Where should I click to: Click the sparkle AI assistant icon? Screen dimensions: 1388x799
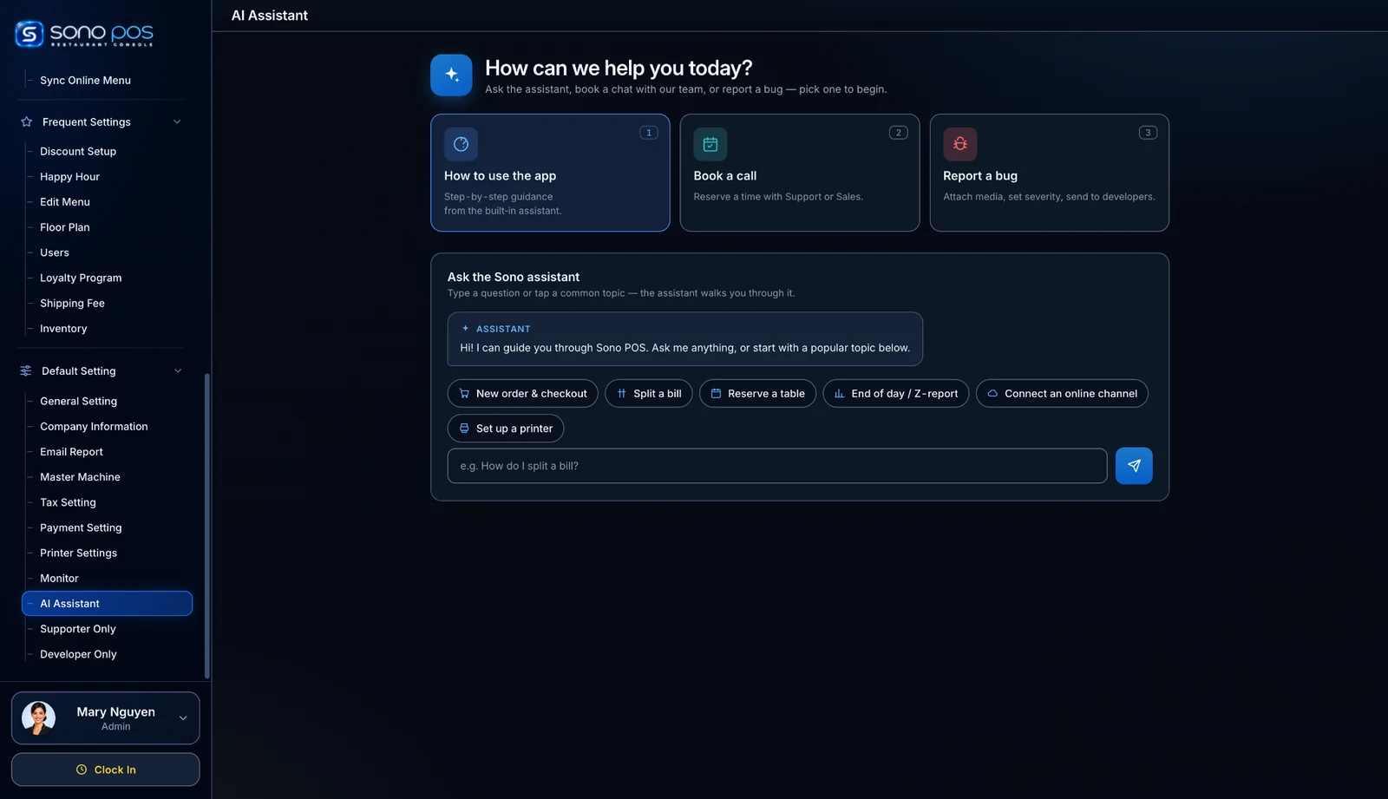[451, 75]
